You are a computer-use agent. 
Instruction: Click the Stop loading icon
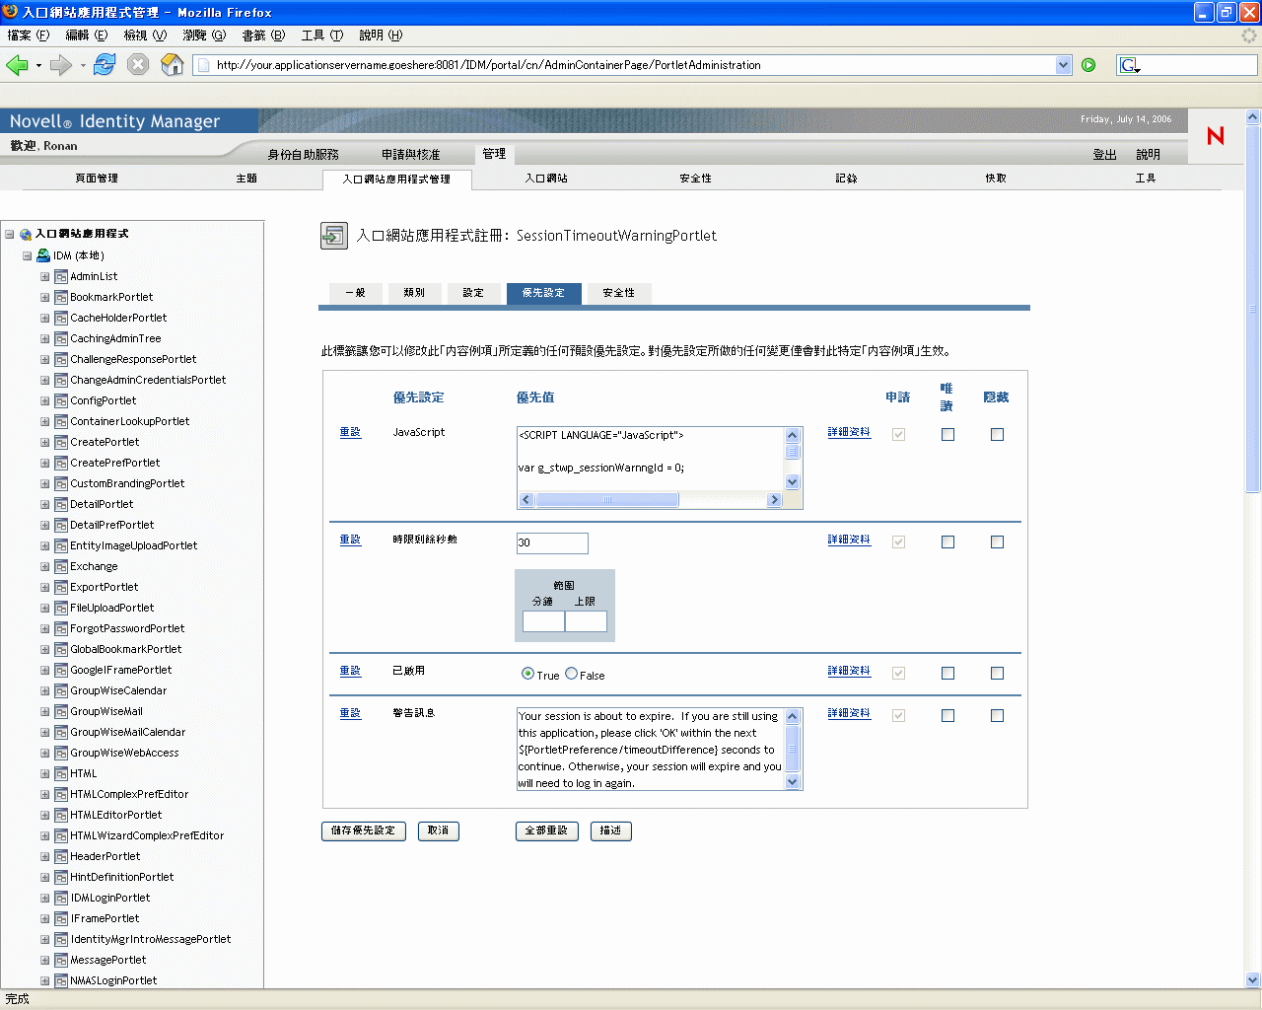click(138, 65)
